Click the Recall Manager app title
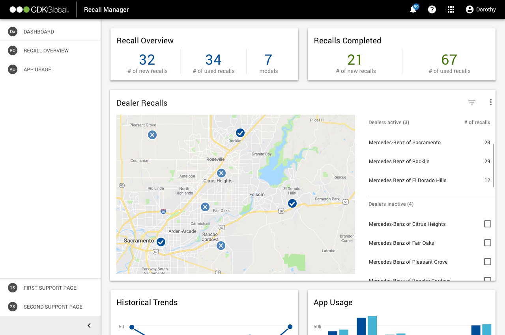Screen dimensions: 505x335 click(x=107, y=9)
